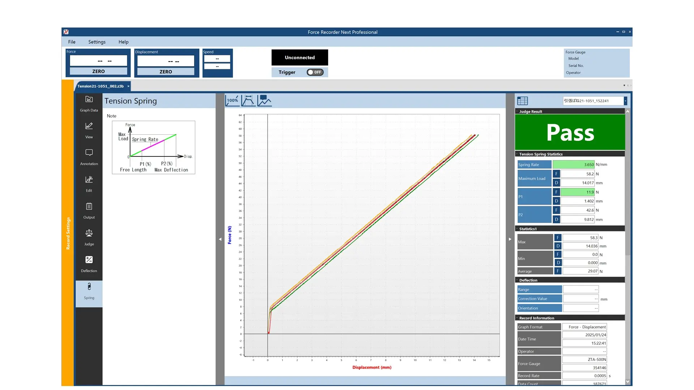Open the Annotation tool

click(x=89, y=156)
